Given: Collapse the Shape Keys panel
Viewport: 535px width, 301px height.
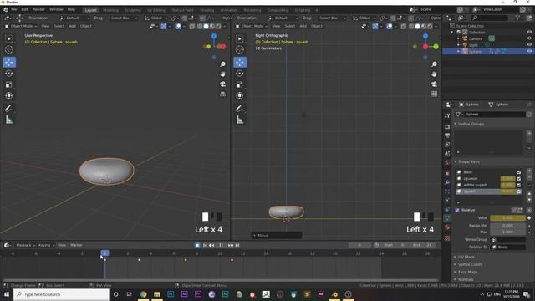Looking at the screenshot, I should [468, 161].
